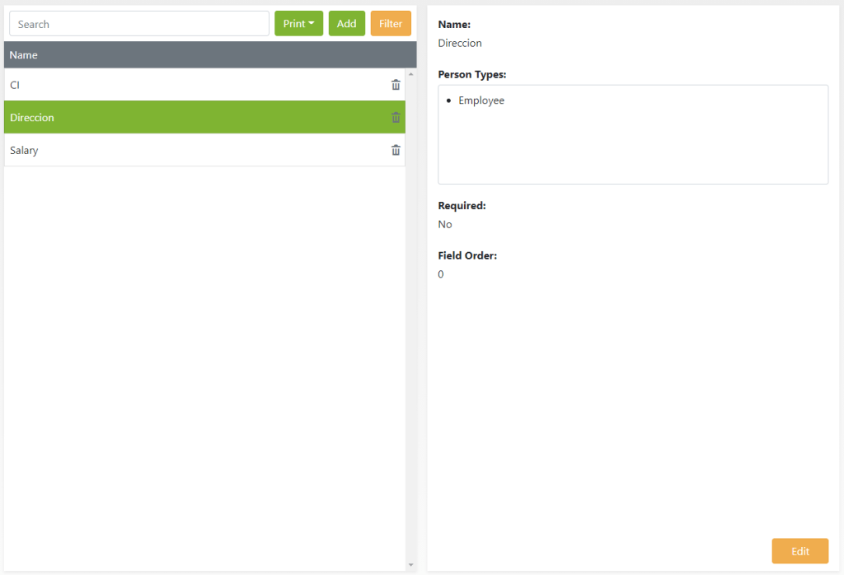The width and height of the screenshot is (844, 575).
Task: Click the Direccion value under Name label
Action: [460, 43]
